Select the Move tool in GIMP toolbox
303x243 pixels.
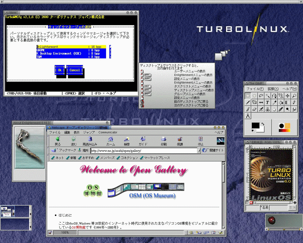tap(287, 96)
